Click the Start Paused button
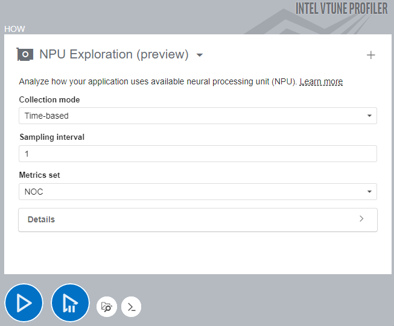This screenshot has height=326, width=394. [x=70, y=302]
